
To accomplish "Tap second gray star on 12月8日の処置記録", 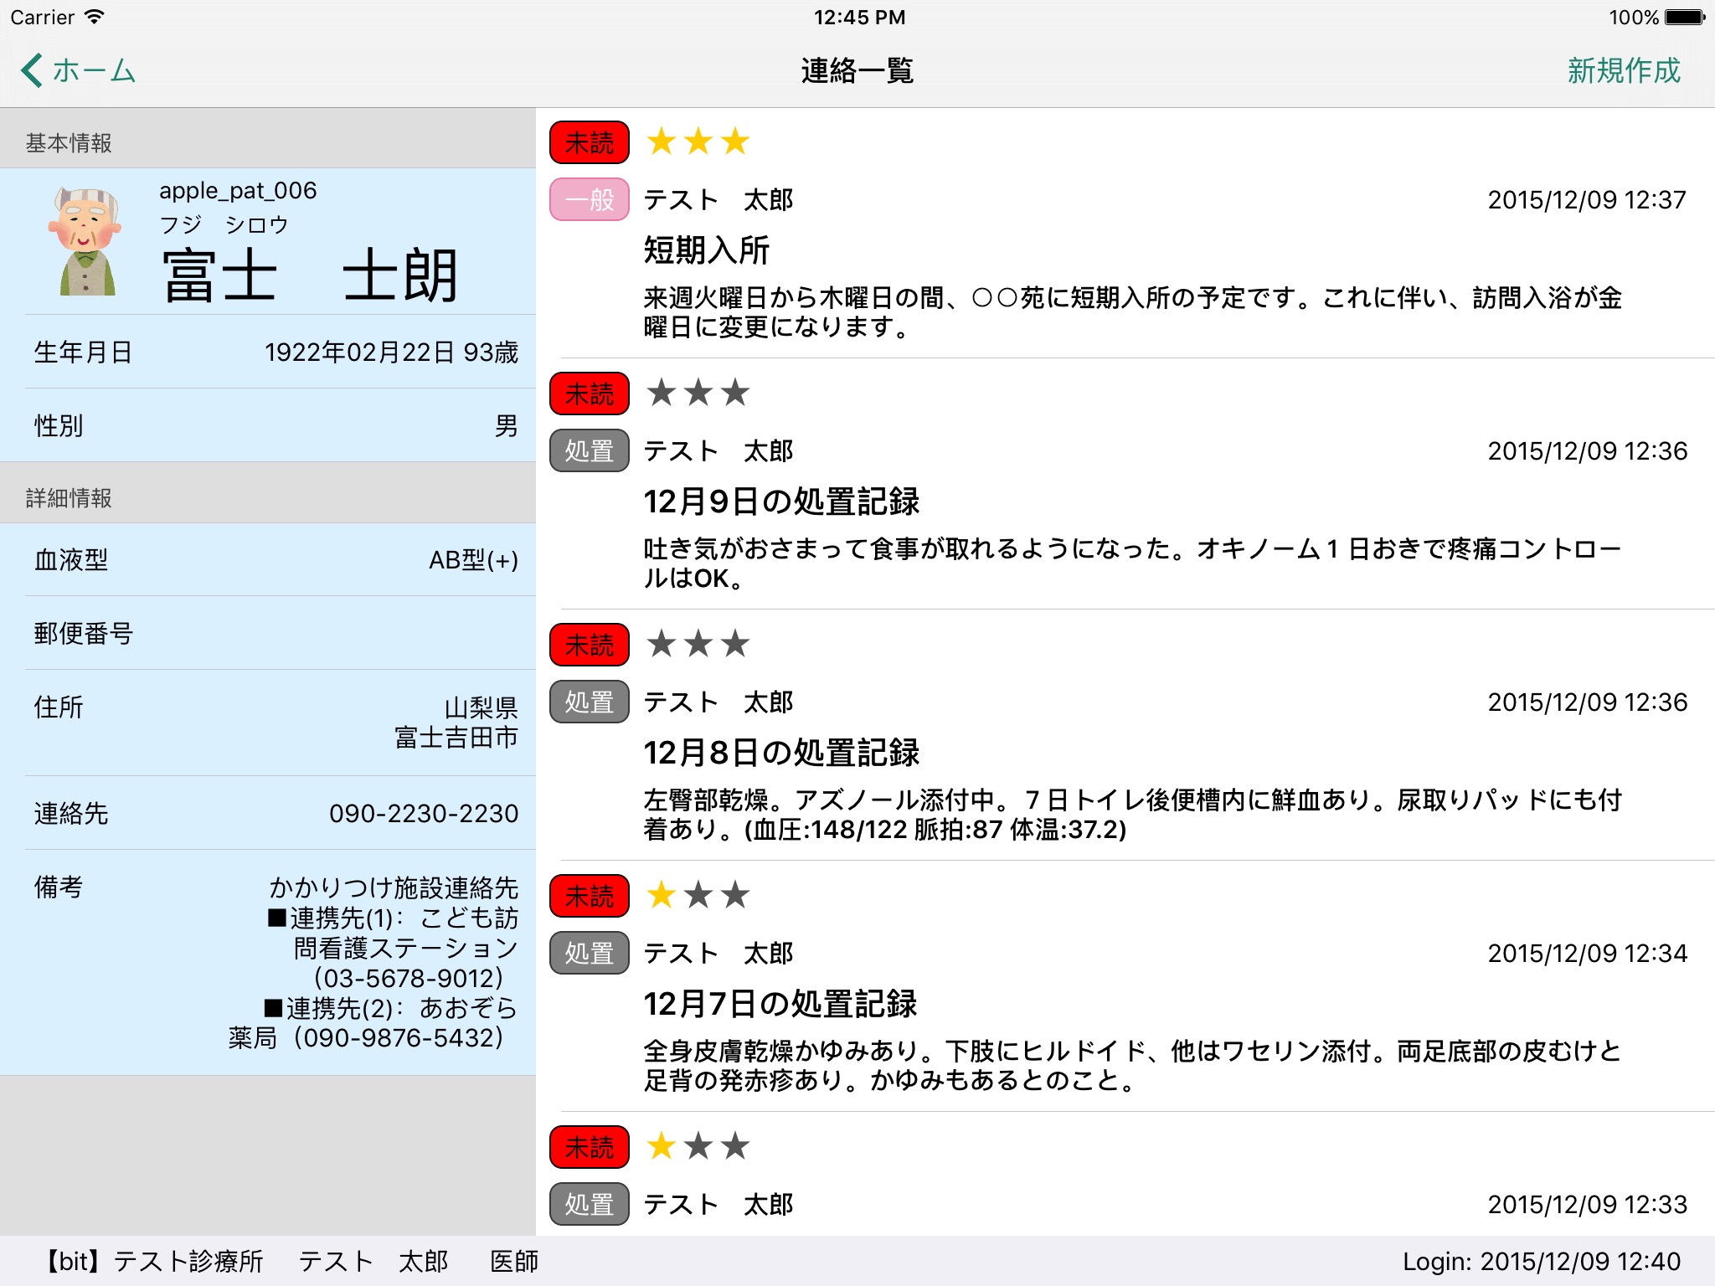I will (698, 644).
